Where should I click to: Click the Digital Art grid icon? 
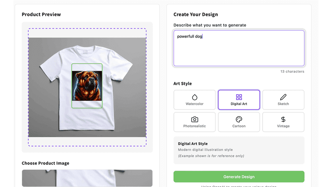click(x=239, y=97)
